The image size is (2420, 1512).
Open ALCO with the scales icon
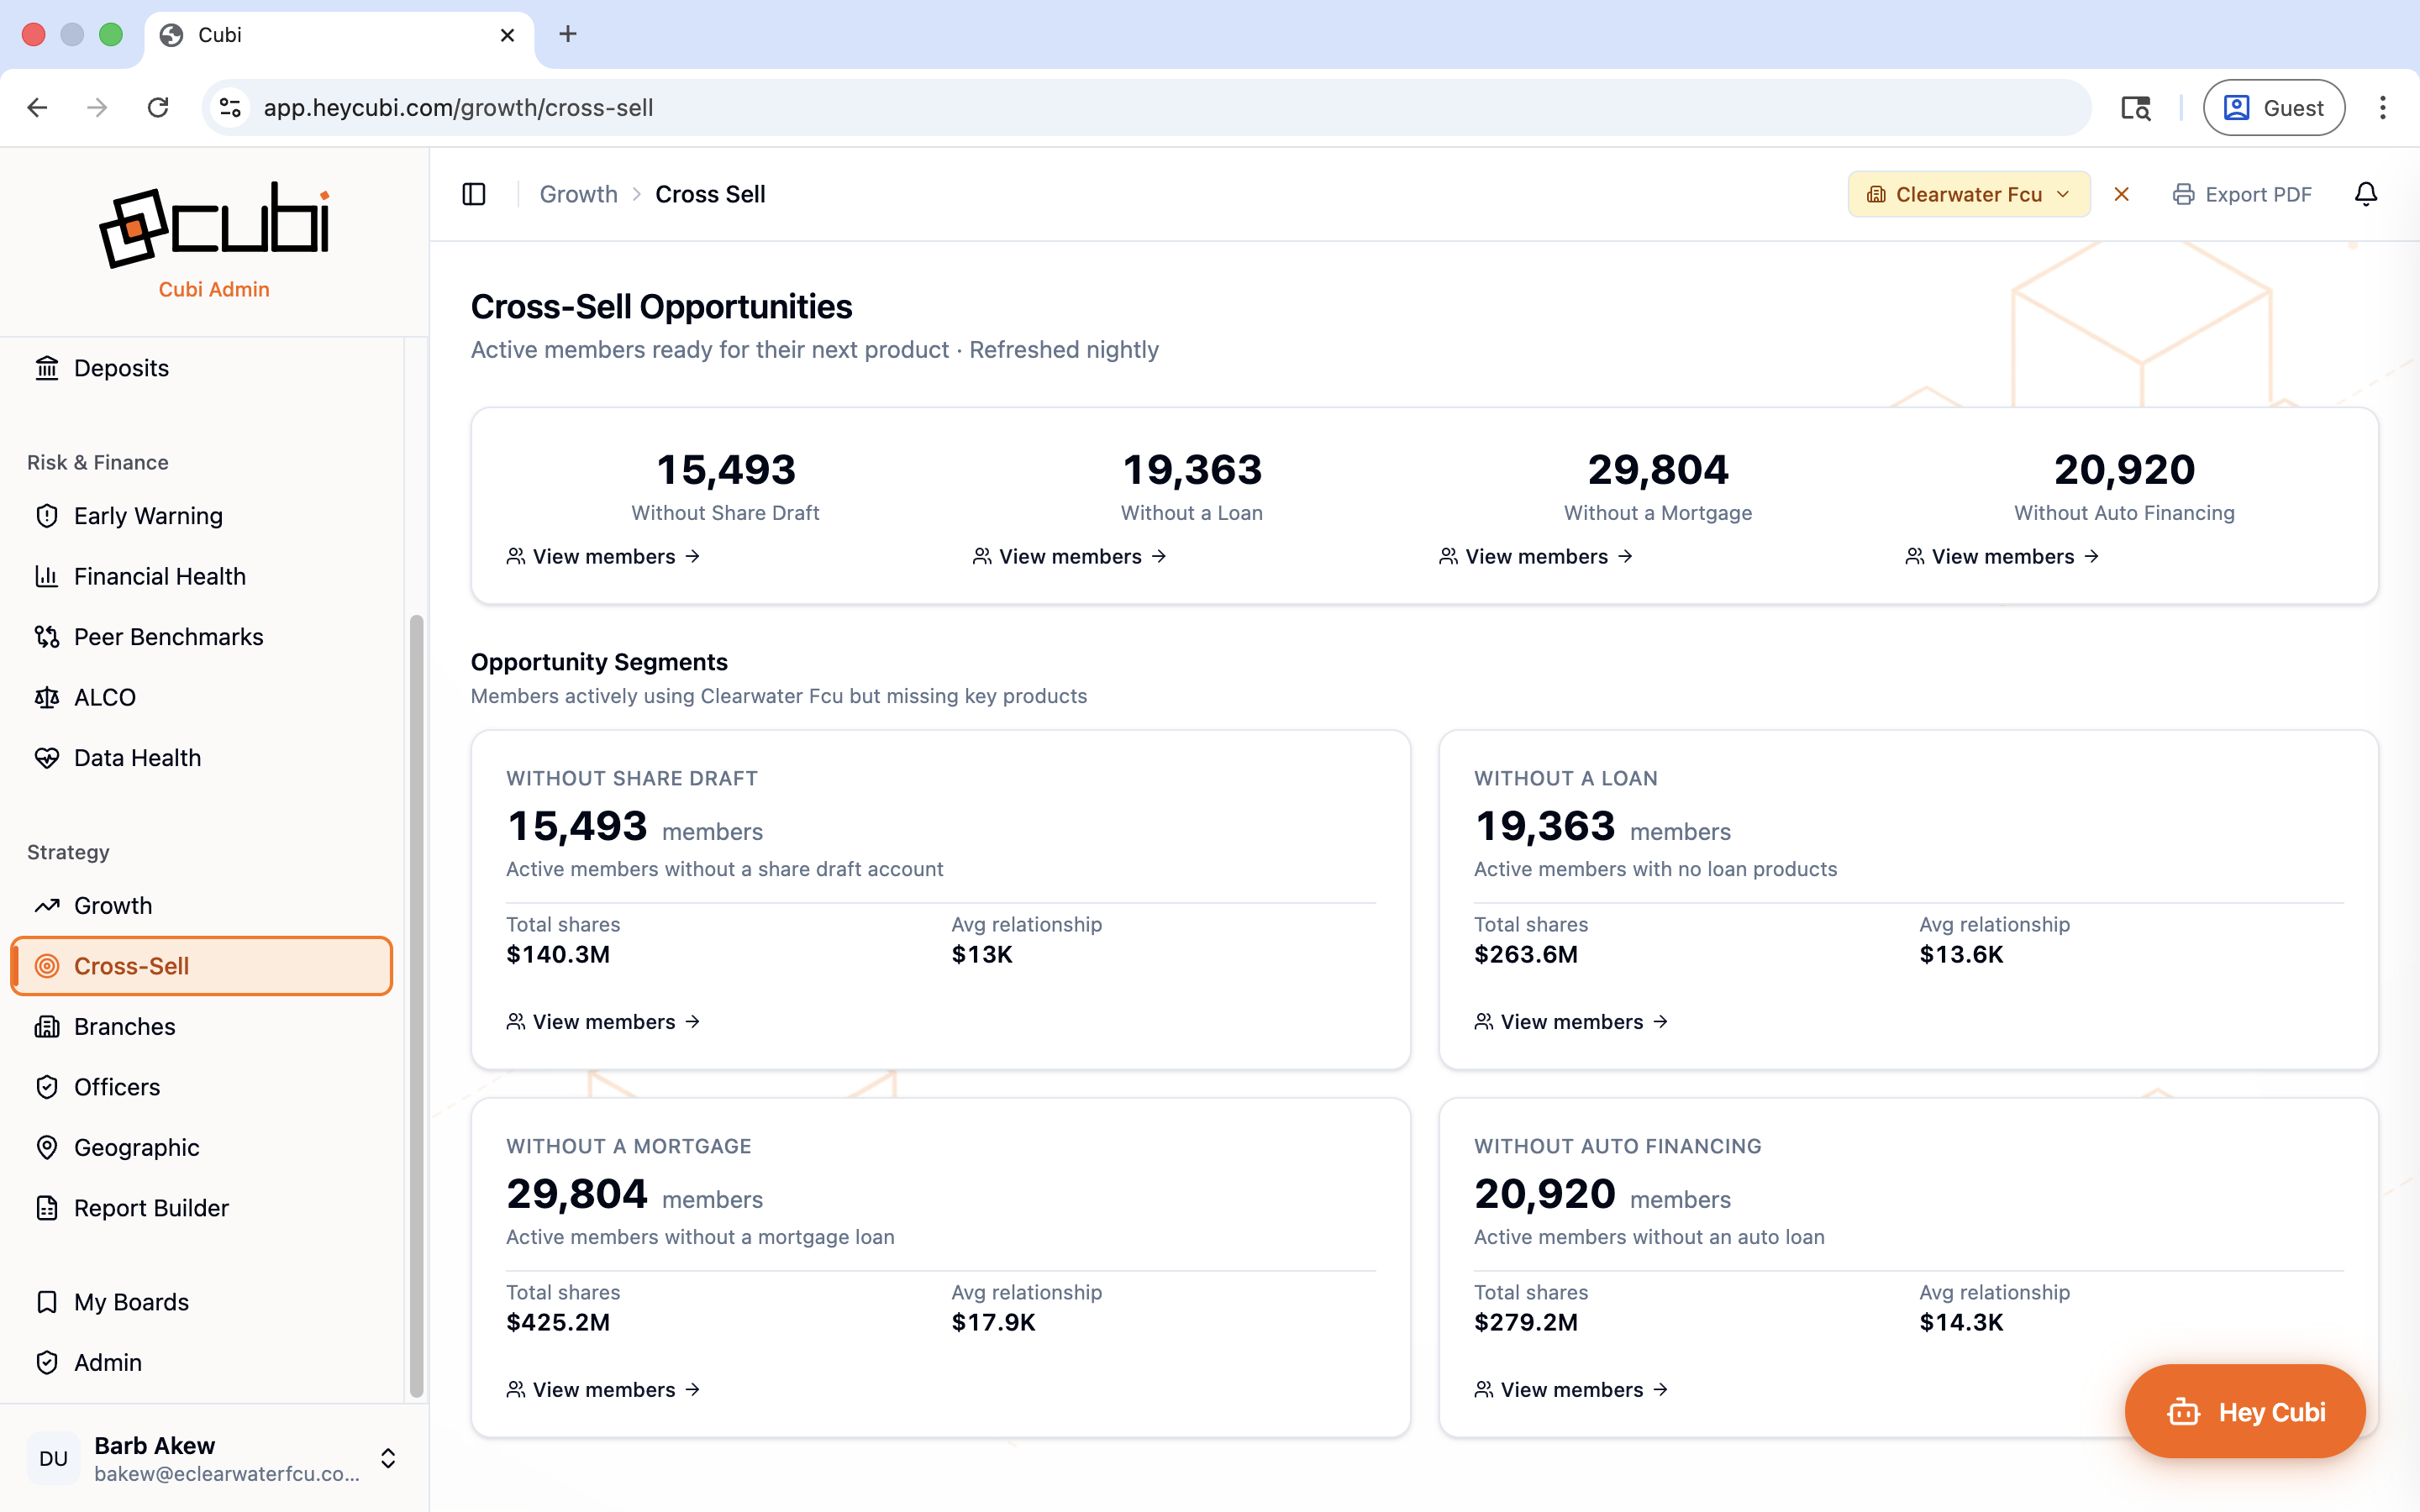[104, 697]
